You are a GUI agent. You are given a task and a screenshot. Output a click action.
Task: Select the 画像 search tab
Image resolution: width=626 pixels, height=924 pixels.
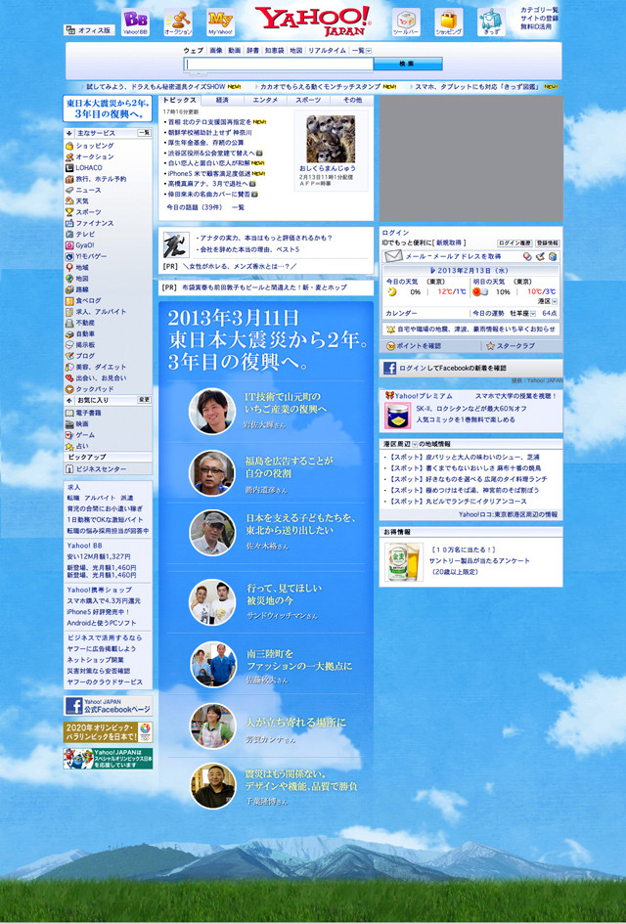click(x=216, y=51)
